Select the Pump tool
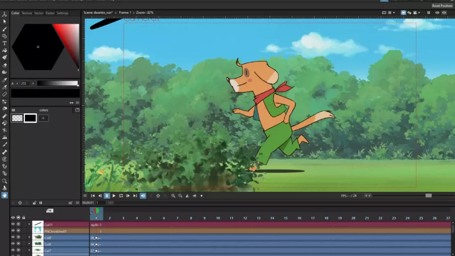This screenshot has height=256, width=455. point(4,116)
